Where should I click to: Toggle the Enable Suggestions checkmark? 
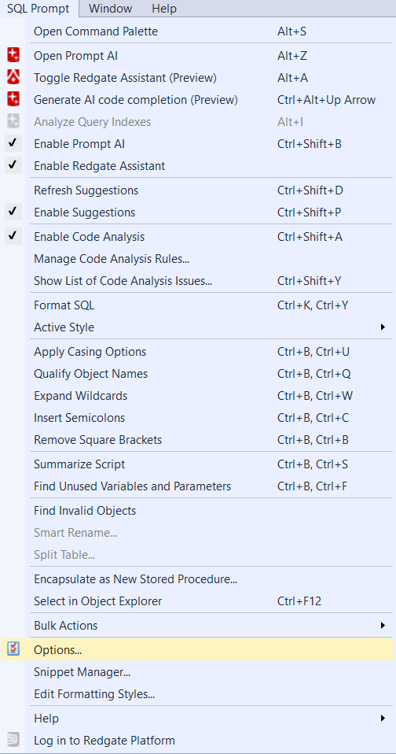point(13,212)
